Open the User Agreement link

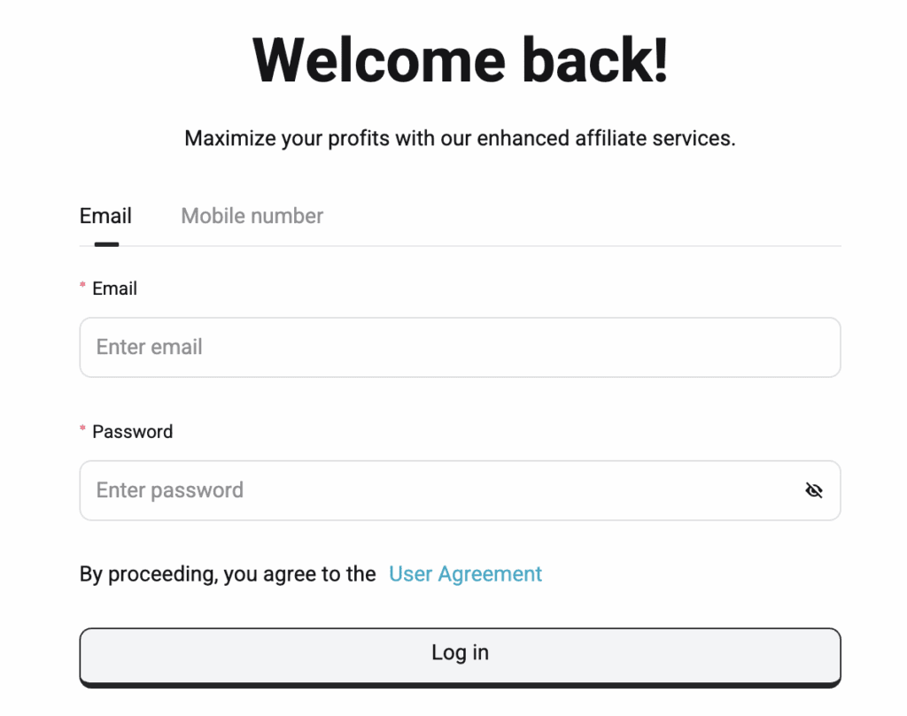point(465,574)
